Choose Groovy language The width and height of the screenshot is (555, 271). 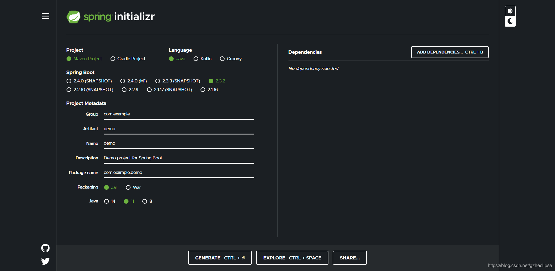tap(231, 59)
